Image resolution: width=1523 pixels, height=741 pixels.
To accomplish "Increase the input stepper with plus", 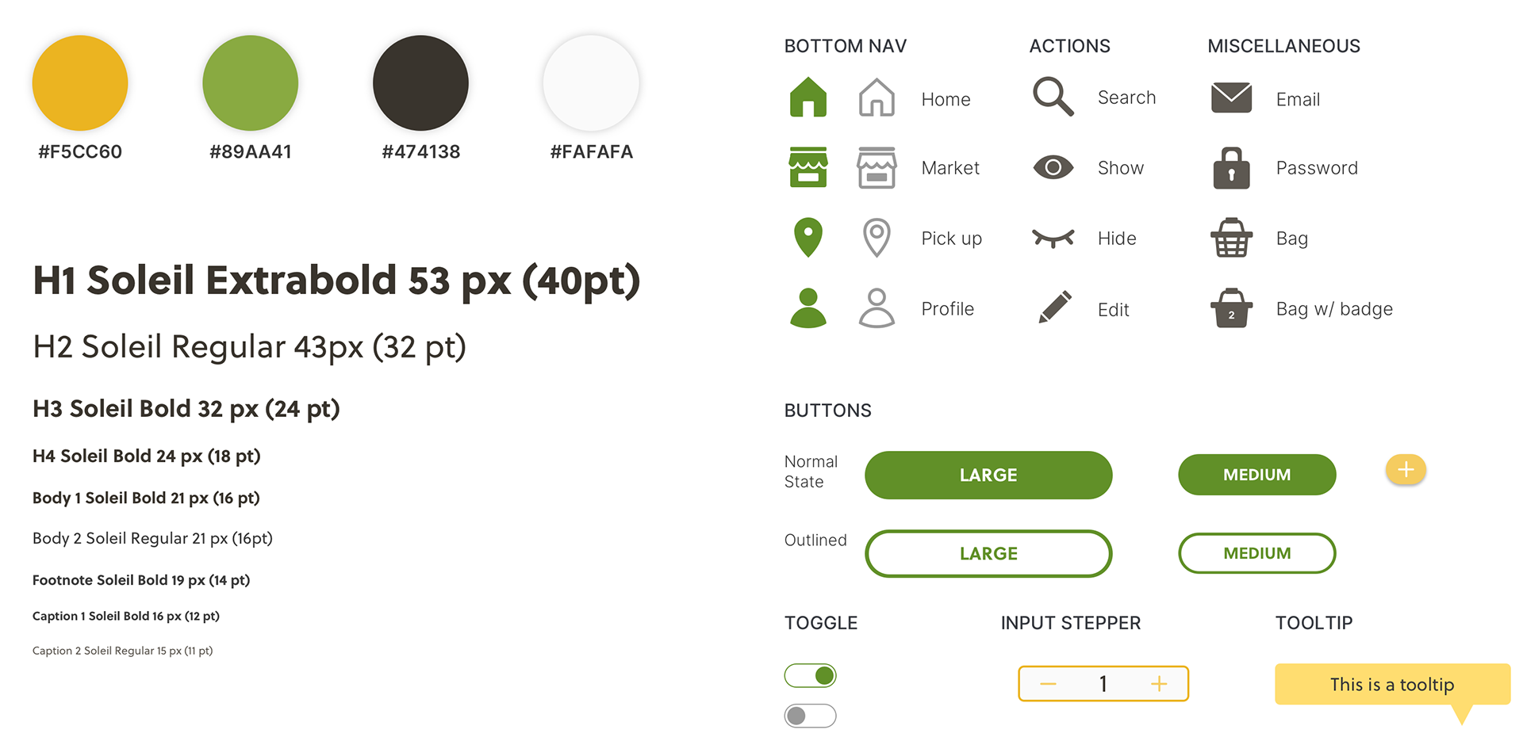I will click(1159, 684).
